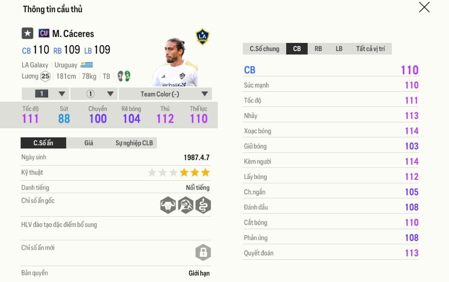The height and width of the screenshot is (282, 449).
Task: Click the hand-on-ball hidden trait icon
Action: 186,205
